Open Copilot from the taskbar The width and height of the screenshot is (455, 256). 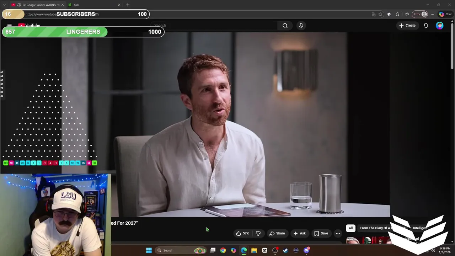tap(233, 250)
